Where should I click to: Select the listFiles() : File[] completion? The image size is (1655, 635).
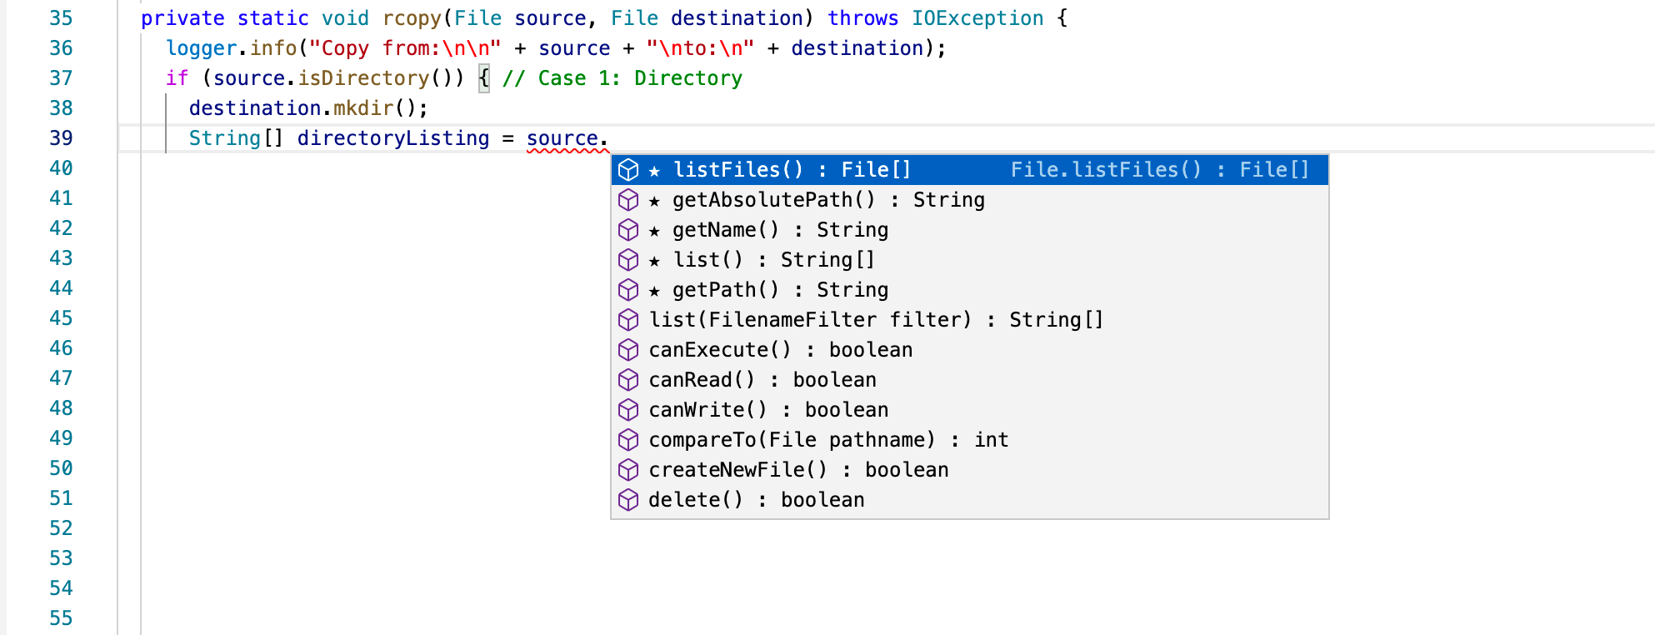point(792,170)
